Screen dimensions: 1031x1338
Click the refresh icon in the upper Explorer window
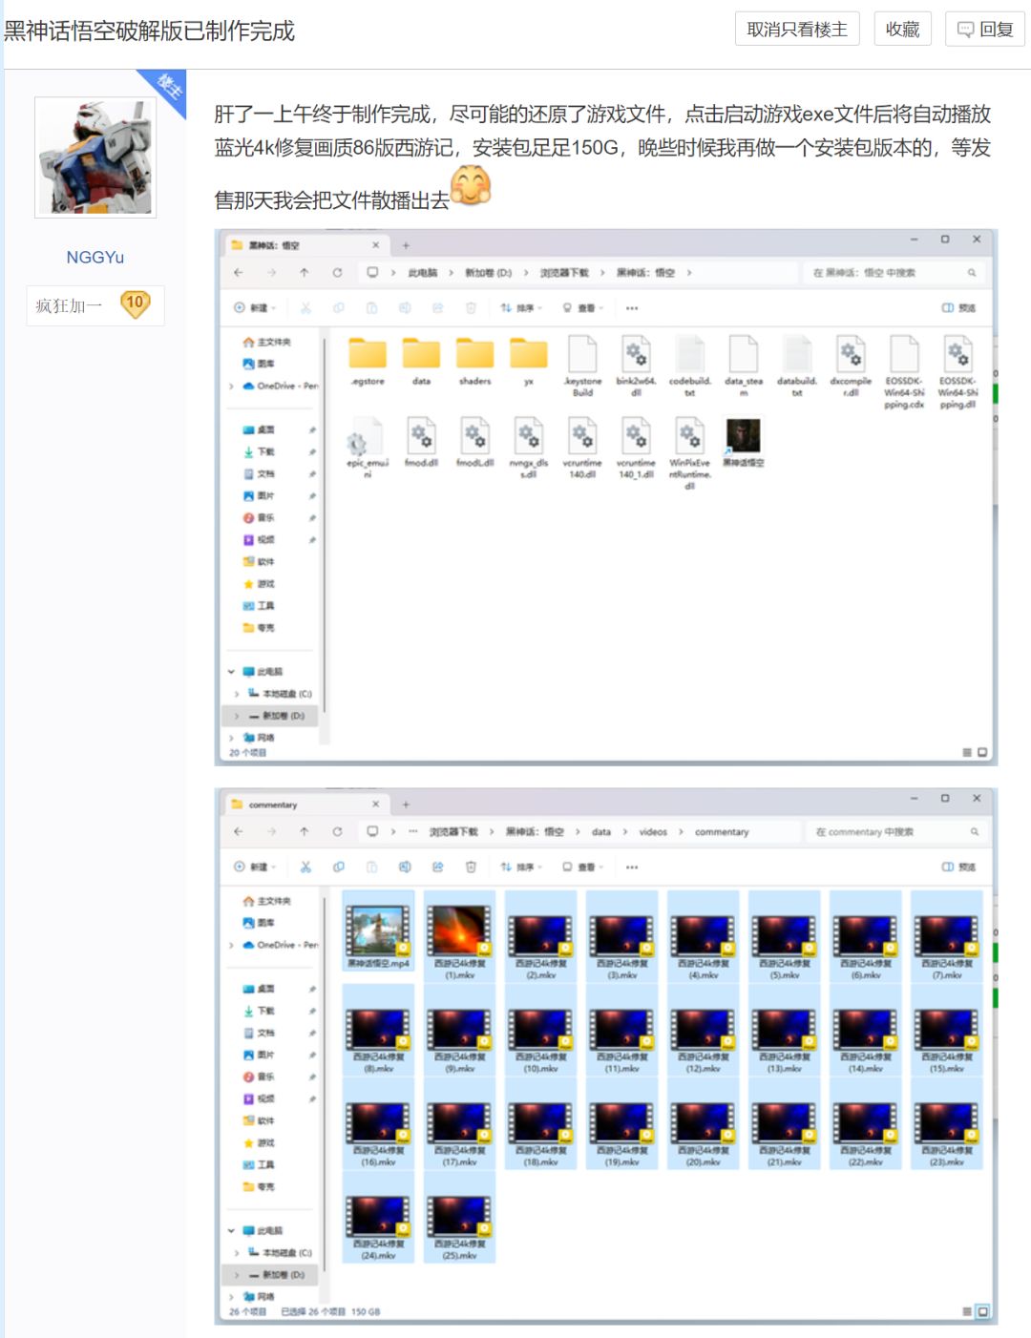pos(337,272)
